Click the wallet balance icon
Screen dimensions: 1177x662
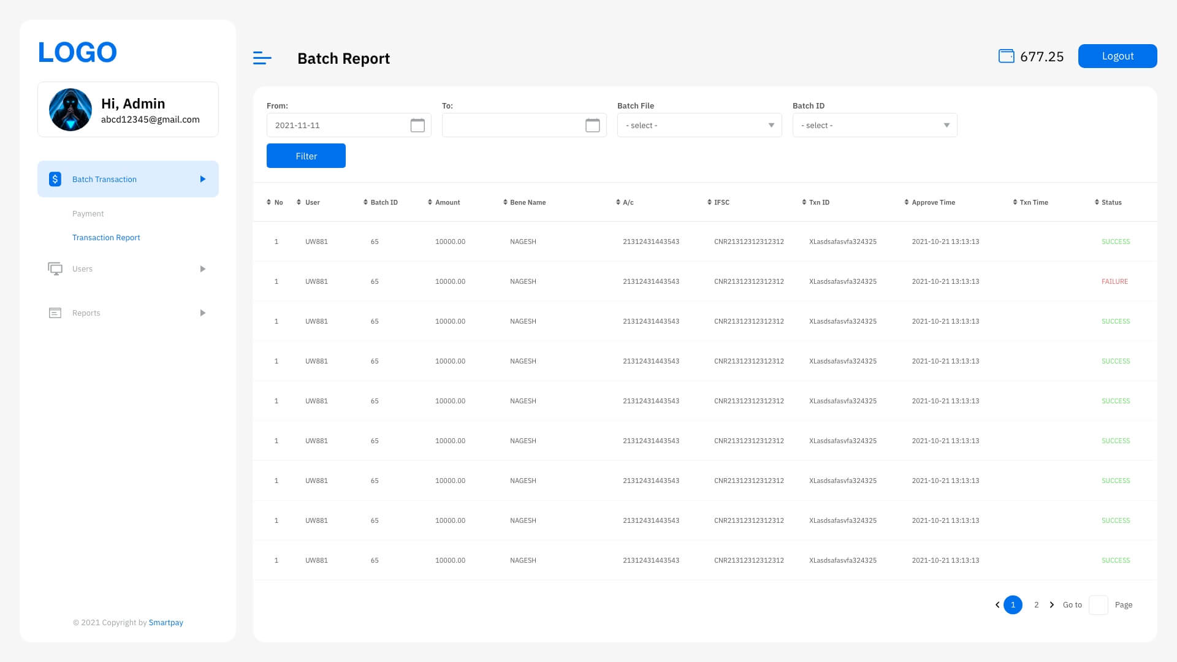tap(1006, 56)
